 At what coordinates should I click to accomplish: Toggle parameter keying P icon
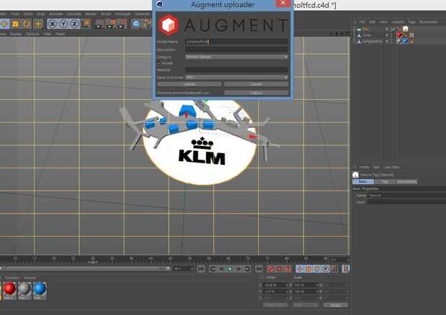click(326, 269)
